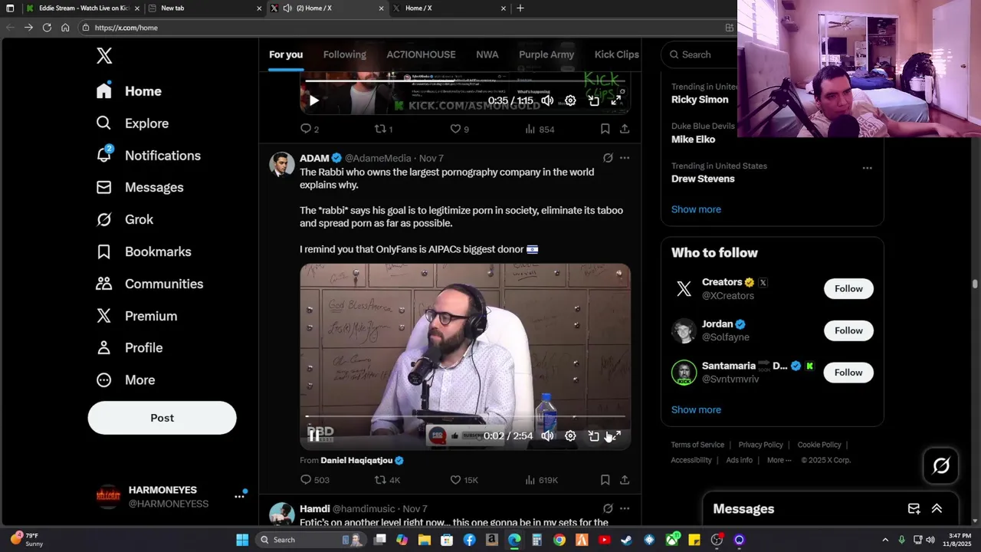Open Bookmarks from the sidebar

tap(143, 252)
